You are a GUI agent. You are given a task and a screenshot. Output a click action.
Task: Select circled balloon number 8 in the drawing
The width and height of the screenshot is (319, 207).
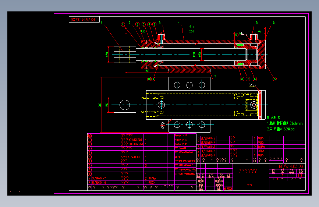(x=242, y=79)
